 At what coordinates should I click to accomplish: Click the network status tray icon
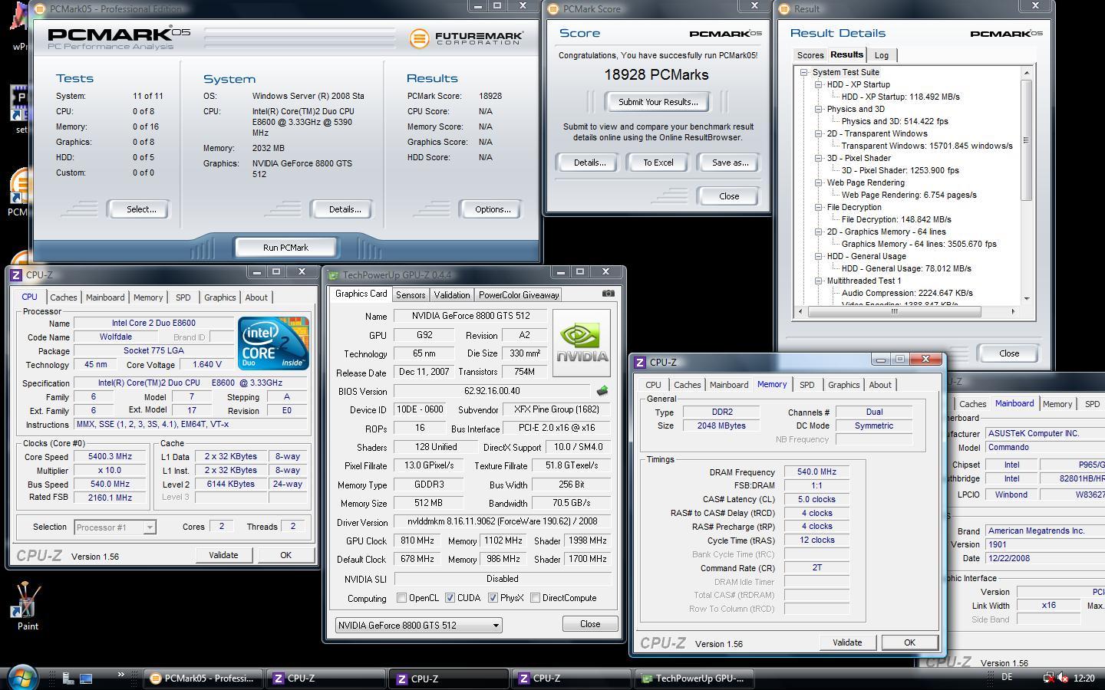[1048, 678]
